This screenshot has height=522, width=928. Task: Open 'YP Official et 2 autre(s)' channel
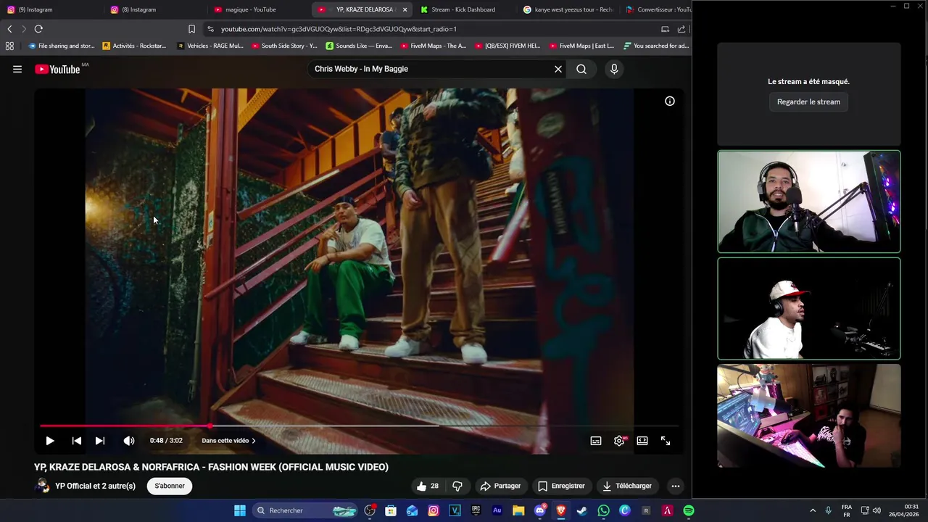click(x=95, y=486)
